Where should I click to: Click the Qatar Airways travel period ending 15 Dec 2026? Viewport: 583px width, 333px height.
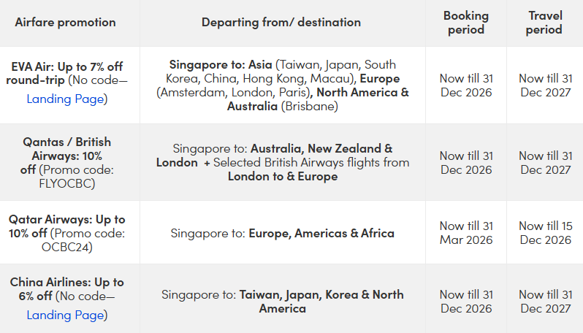(544, 233)
